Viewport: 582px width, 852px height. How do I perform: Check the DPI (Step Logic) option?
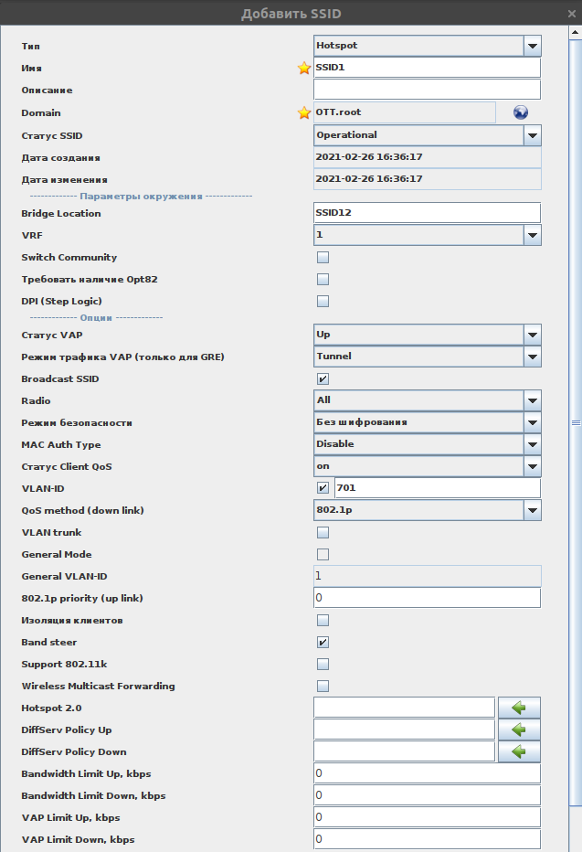click(x=323, y=302)
